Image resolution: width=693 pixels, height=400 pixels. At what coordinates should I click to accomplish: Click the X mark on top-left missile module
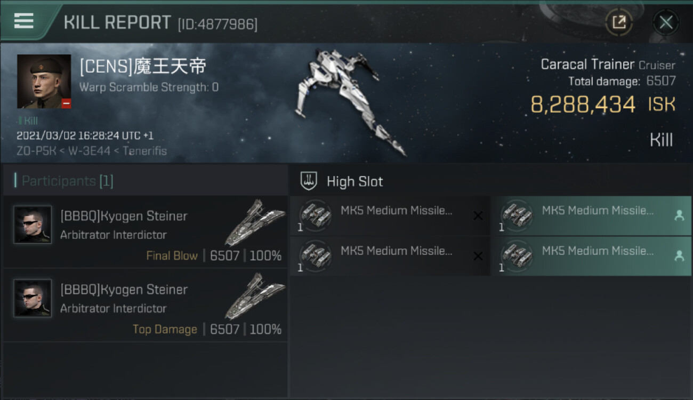478,215
